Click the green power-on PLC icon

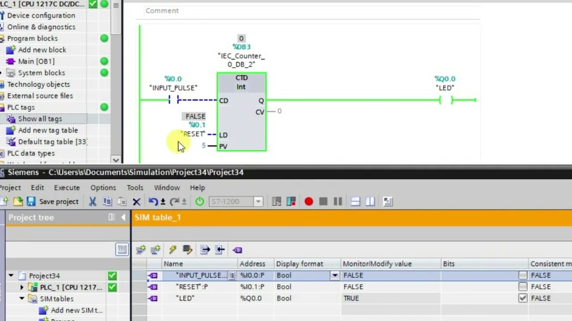point(200,202)
